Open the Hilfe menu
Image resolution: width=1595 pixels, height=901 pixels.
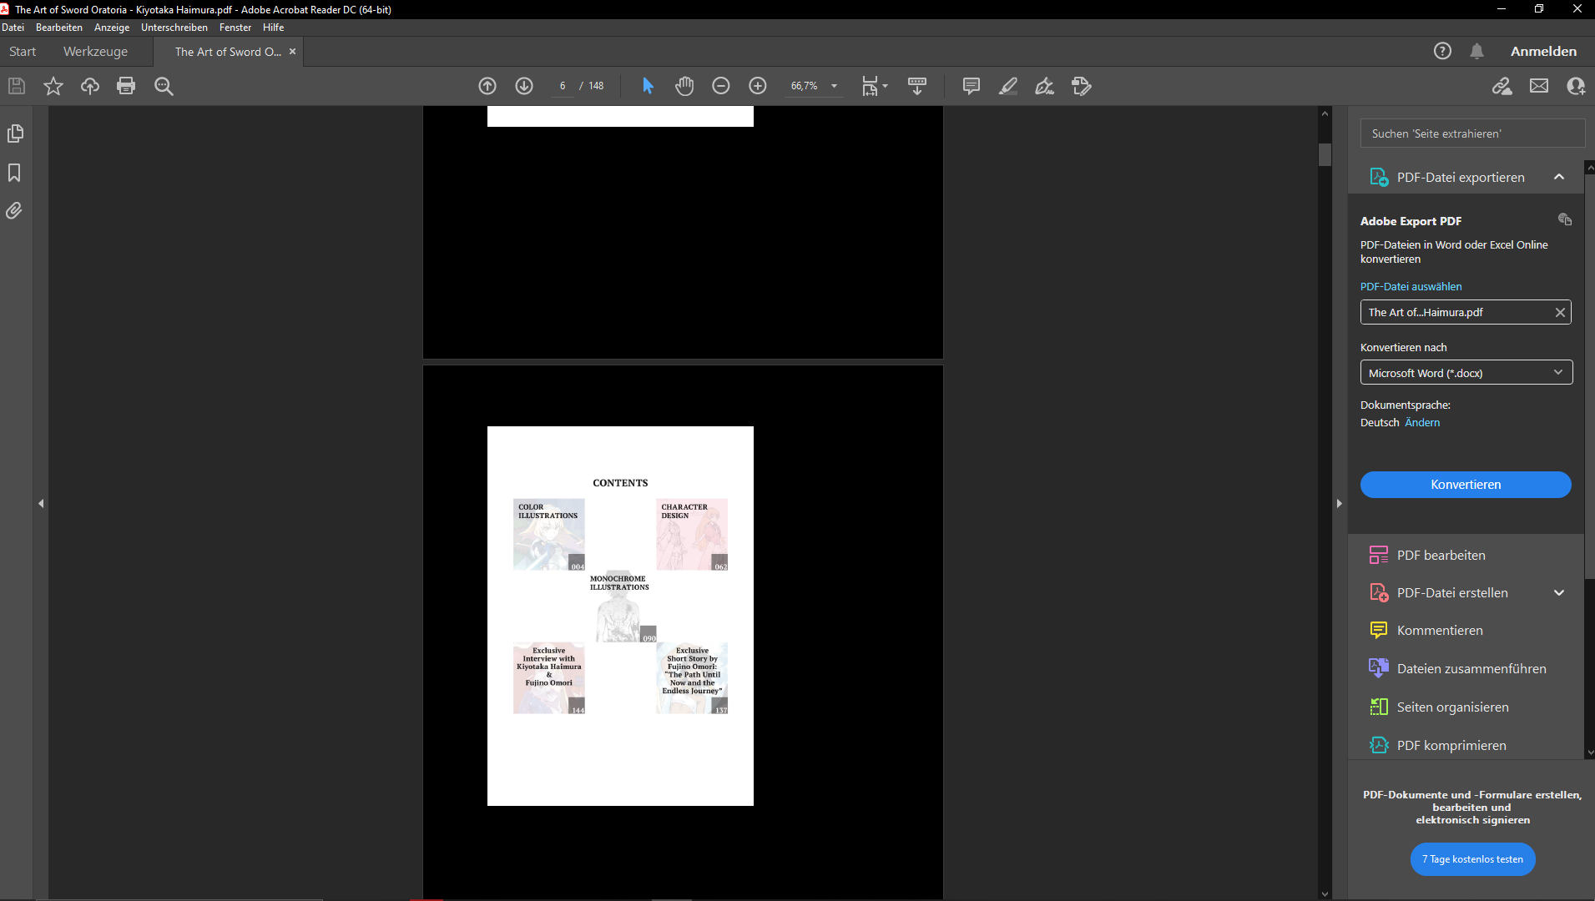273,28
